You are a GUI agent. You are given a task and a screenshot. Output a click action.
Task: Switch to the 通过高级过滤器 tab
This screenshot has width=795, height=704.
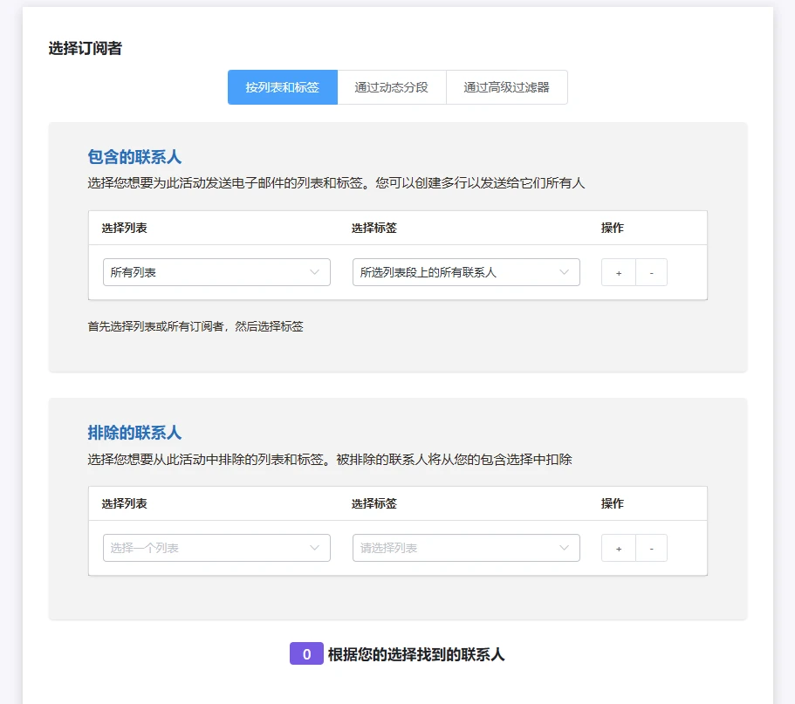click(x=507, y=87)
